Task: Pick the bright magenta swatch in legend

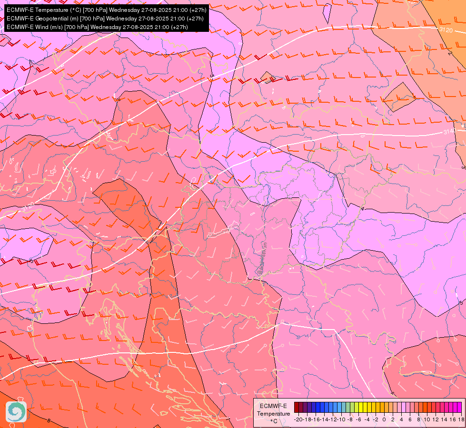Action: tap(459, 407)
